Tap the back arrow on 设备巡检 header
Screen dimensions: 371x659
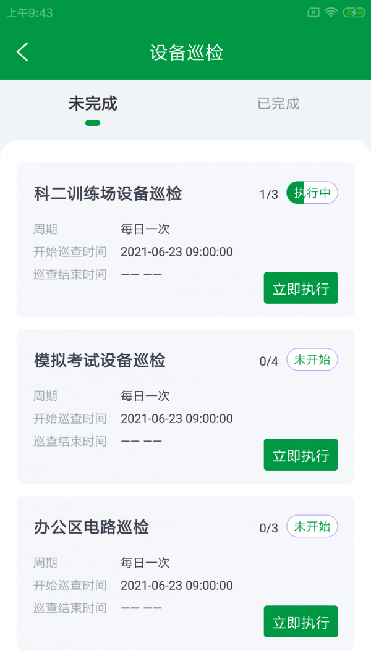click(22, 52)
